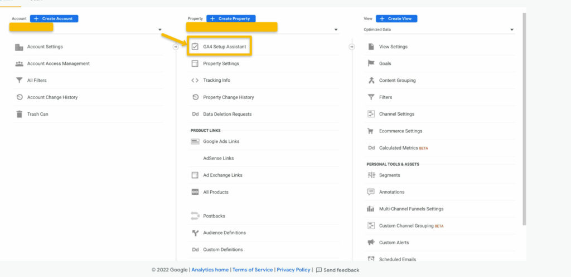Click the Custom Alerts megaphone icon

point(371,243)
